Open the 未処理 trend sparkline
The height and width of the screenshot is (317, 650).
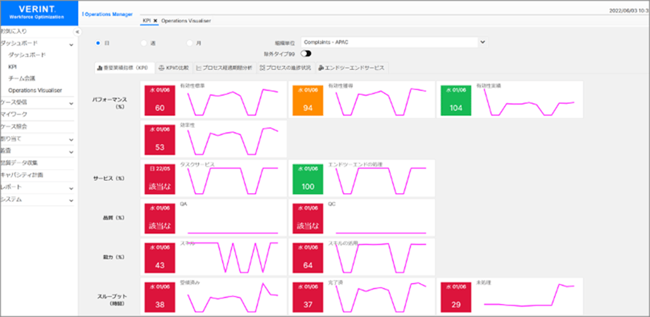pyautogui.click(x=529, y=295)
